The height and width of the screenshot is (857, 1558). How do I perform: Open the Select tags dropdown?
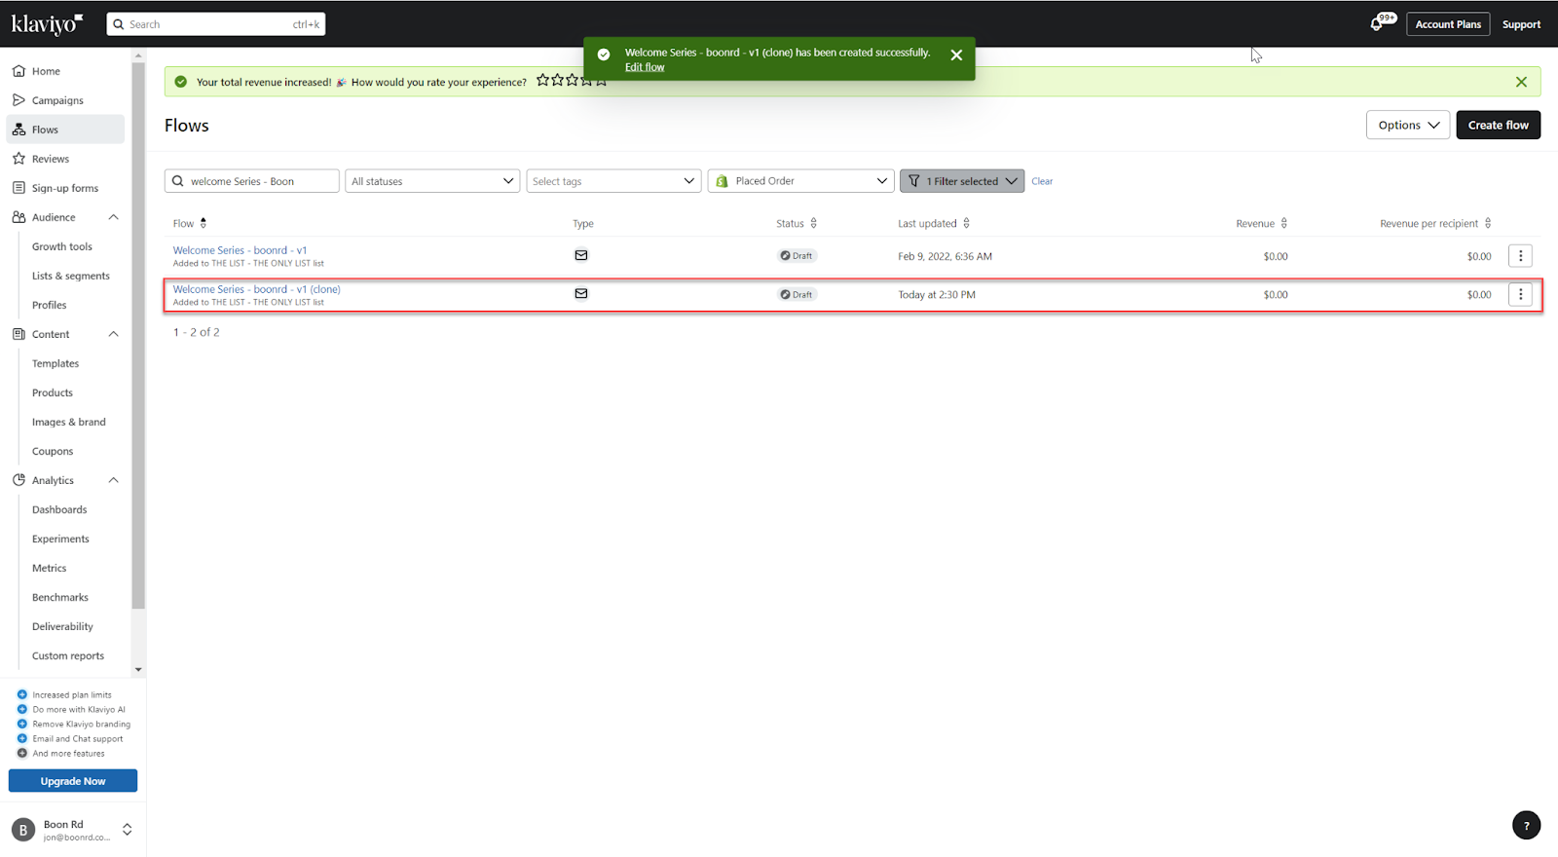613,181
